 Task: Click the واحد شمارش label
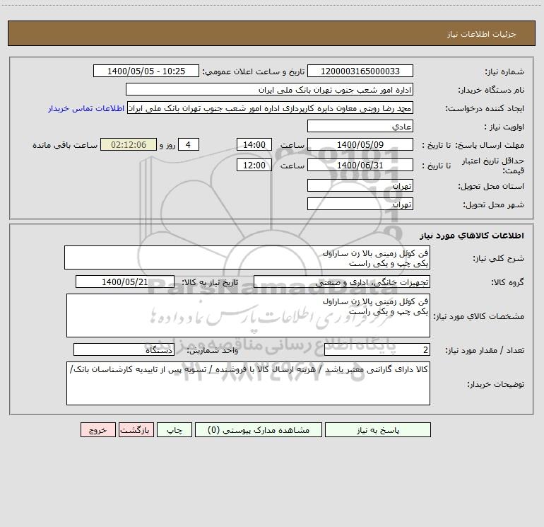[x=213, y=350]
